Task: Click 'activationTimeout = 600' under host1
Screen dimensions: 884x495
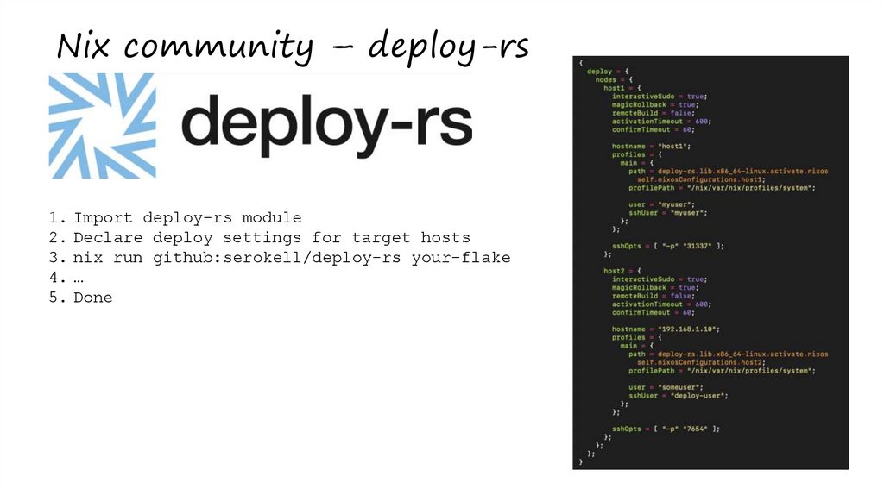Action: tap(662, 122)
